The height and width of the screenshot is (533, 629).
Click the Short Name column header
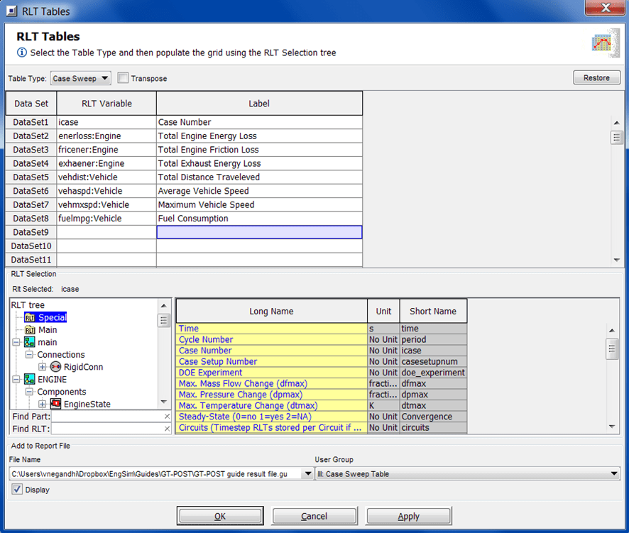(x=433, y=312)
